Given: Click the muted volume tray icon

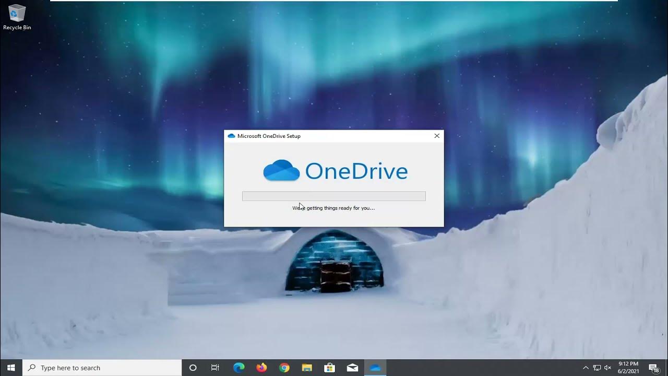Looking at the screenshot, I should [x=607, y=368].
